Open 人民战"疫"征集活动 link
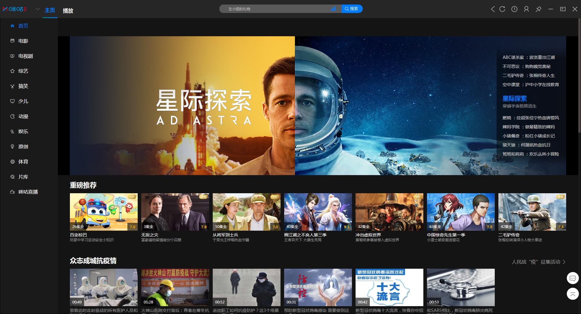This screenshot has height=314, width=581. tap(539, 262)
